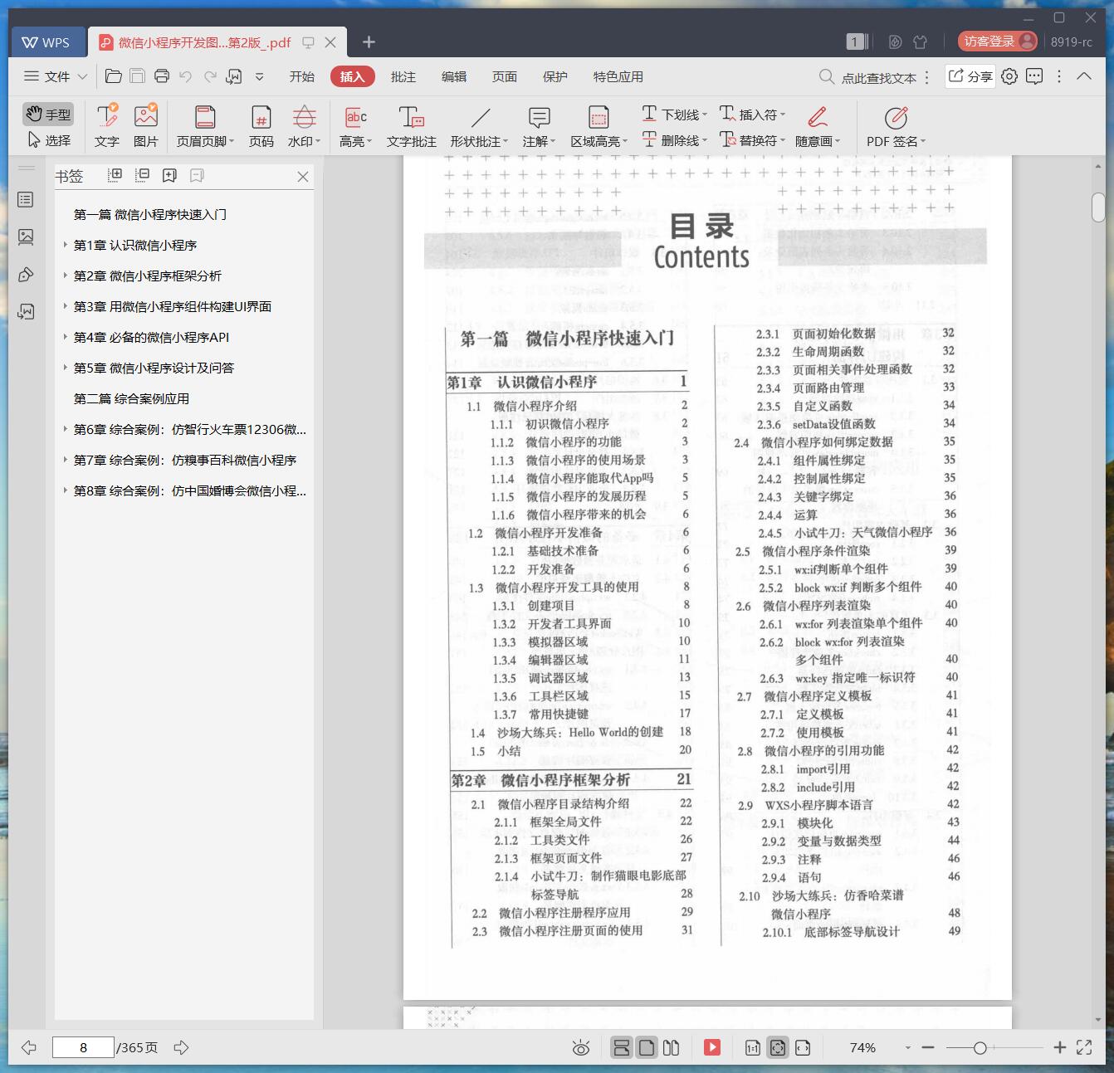
Task: Open the 74% zoom dropdown
Action: click(907, 1048)
